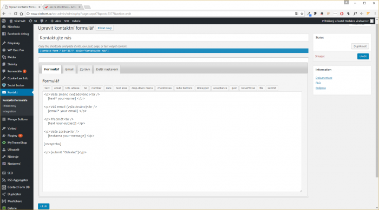Open SEO item in admin bar

tap(67, 21)
